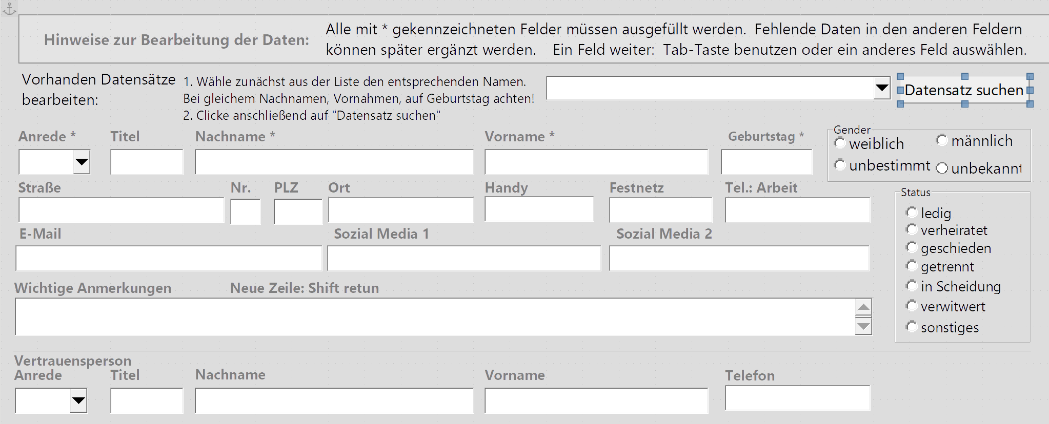Pick the verwitwet status radio button
The height and width of the screenshot is (424, 1049).
[912, 306]
